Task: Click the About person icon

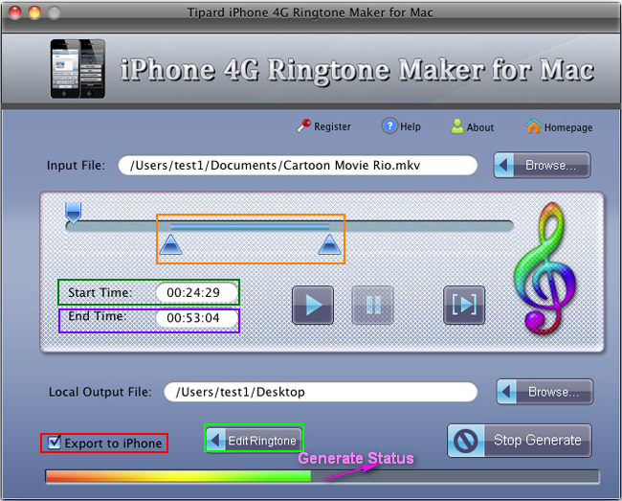Action: click(457, 126)
